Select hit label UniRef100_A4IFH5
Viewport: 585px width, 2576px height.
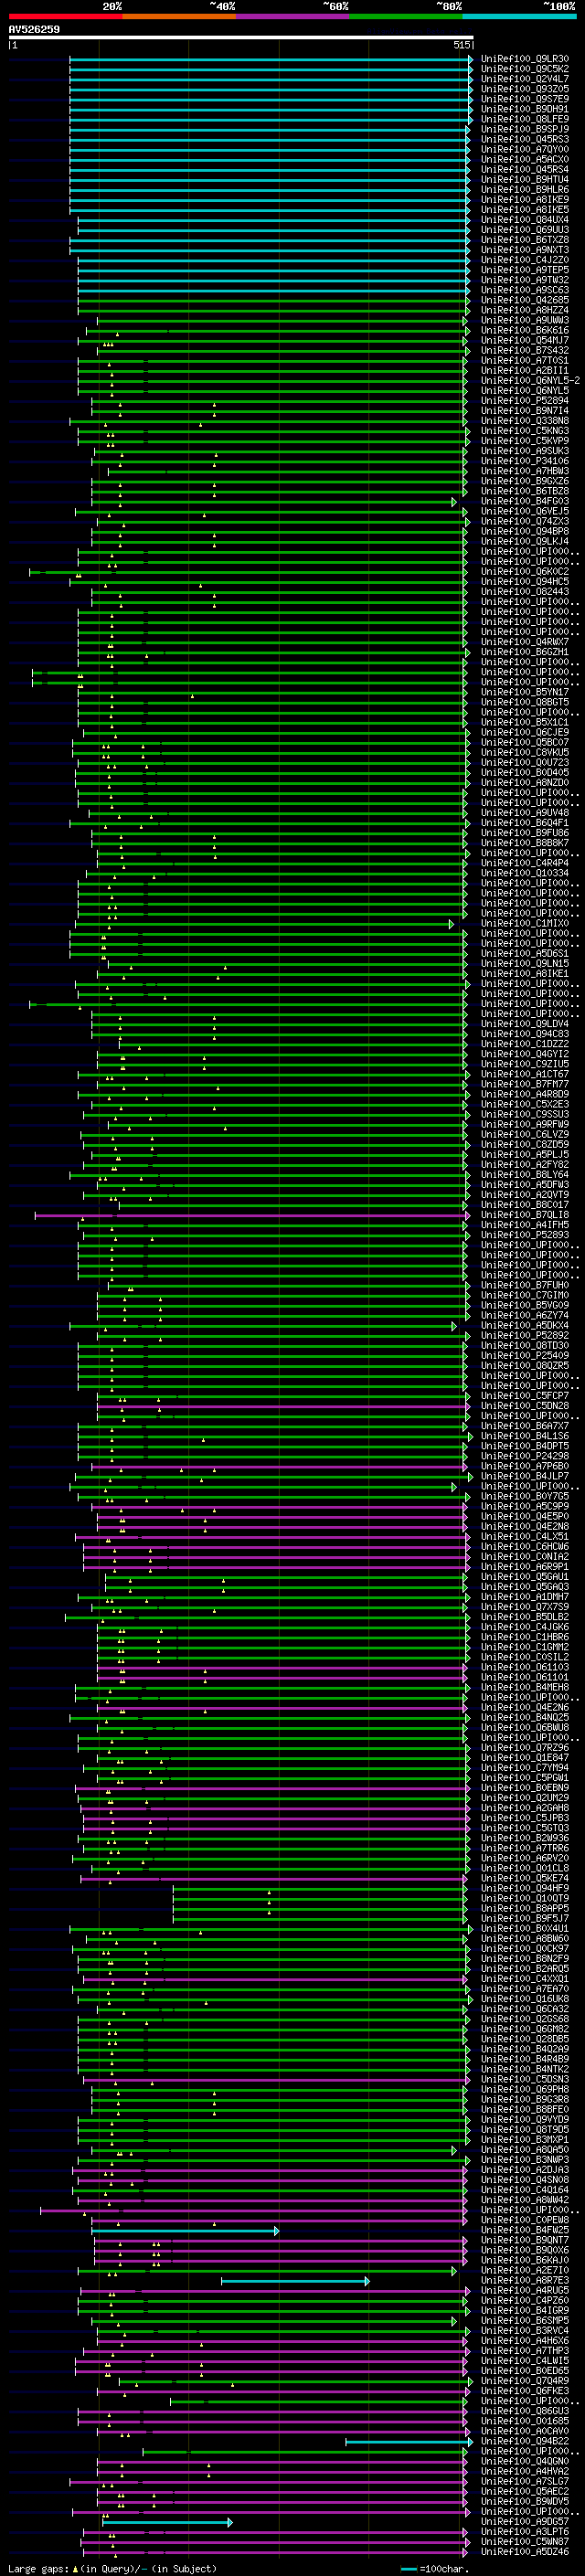click(x=525, y=1225)
